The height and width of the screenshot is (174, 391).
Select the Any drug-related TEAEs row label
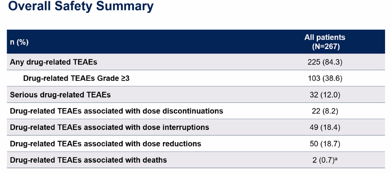(x=54, y=62)
